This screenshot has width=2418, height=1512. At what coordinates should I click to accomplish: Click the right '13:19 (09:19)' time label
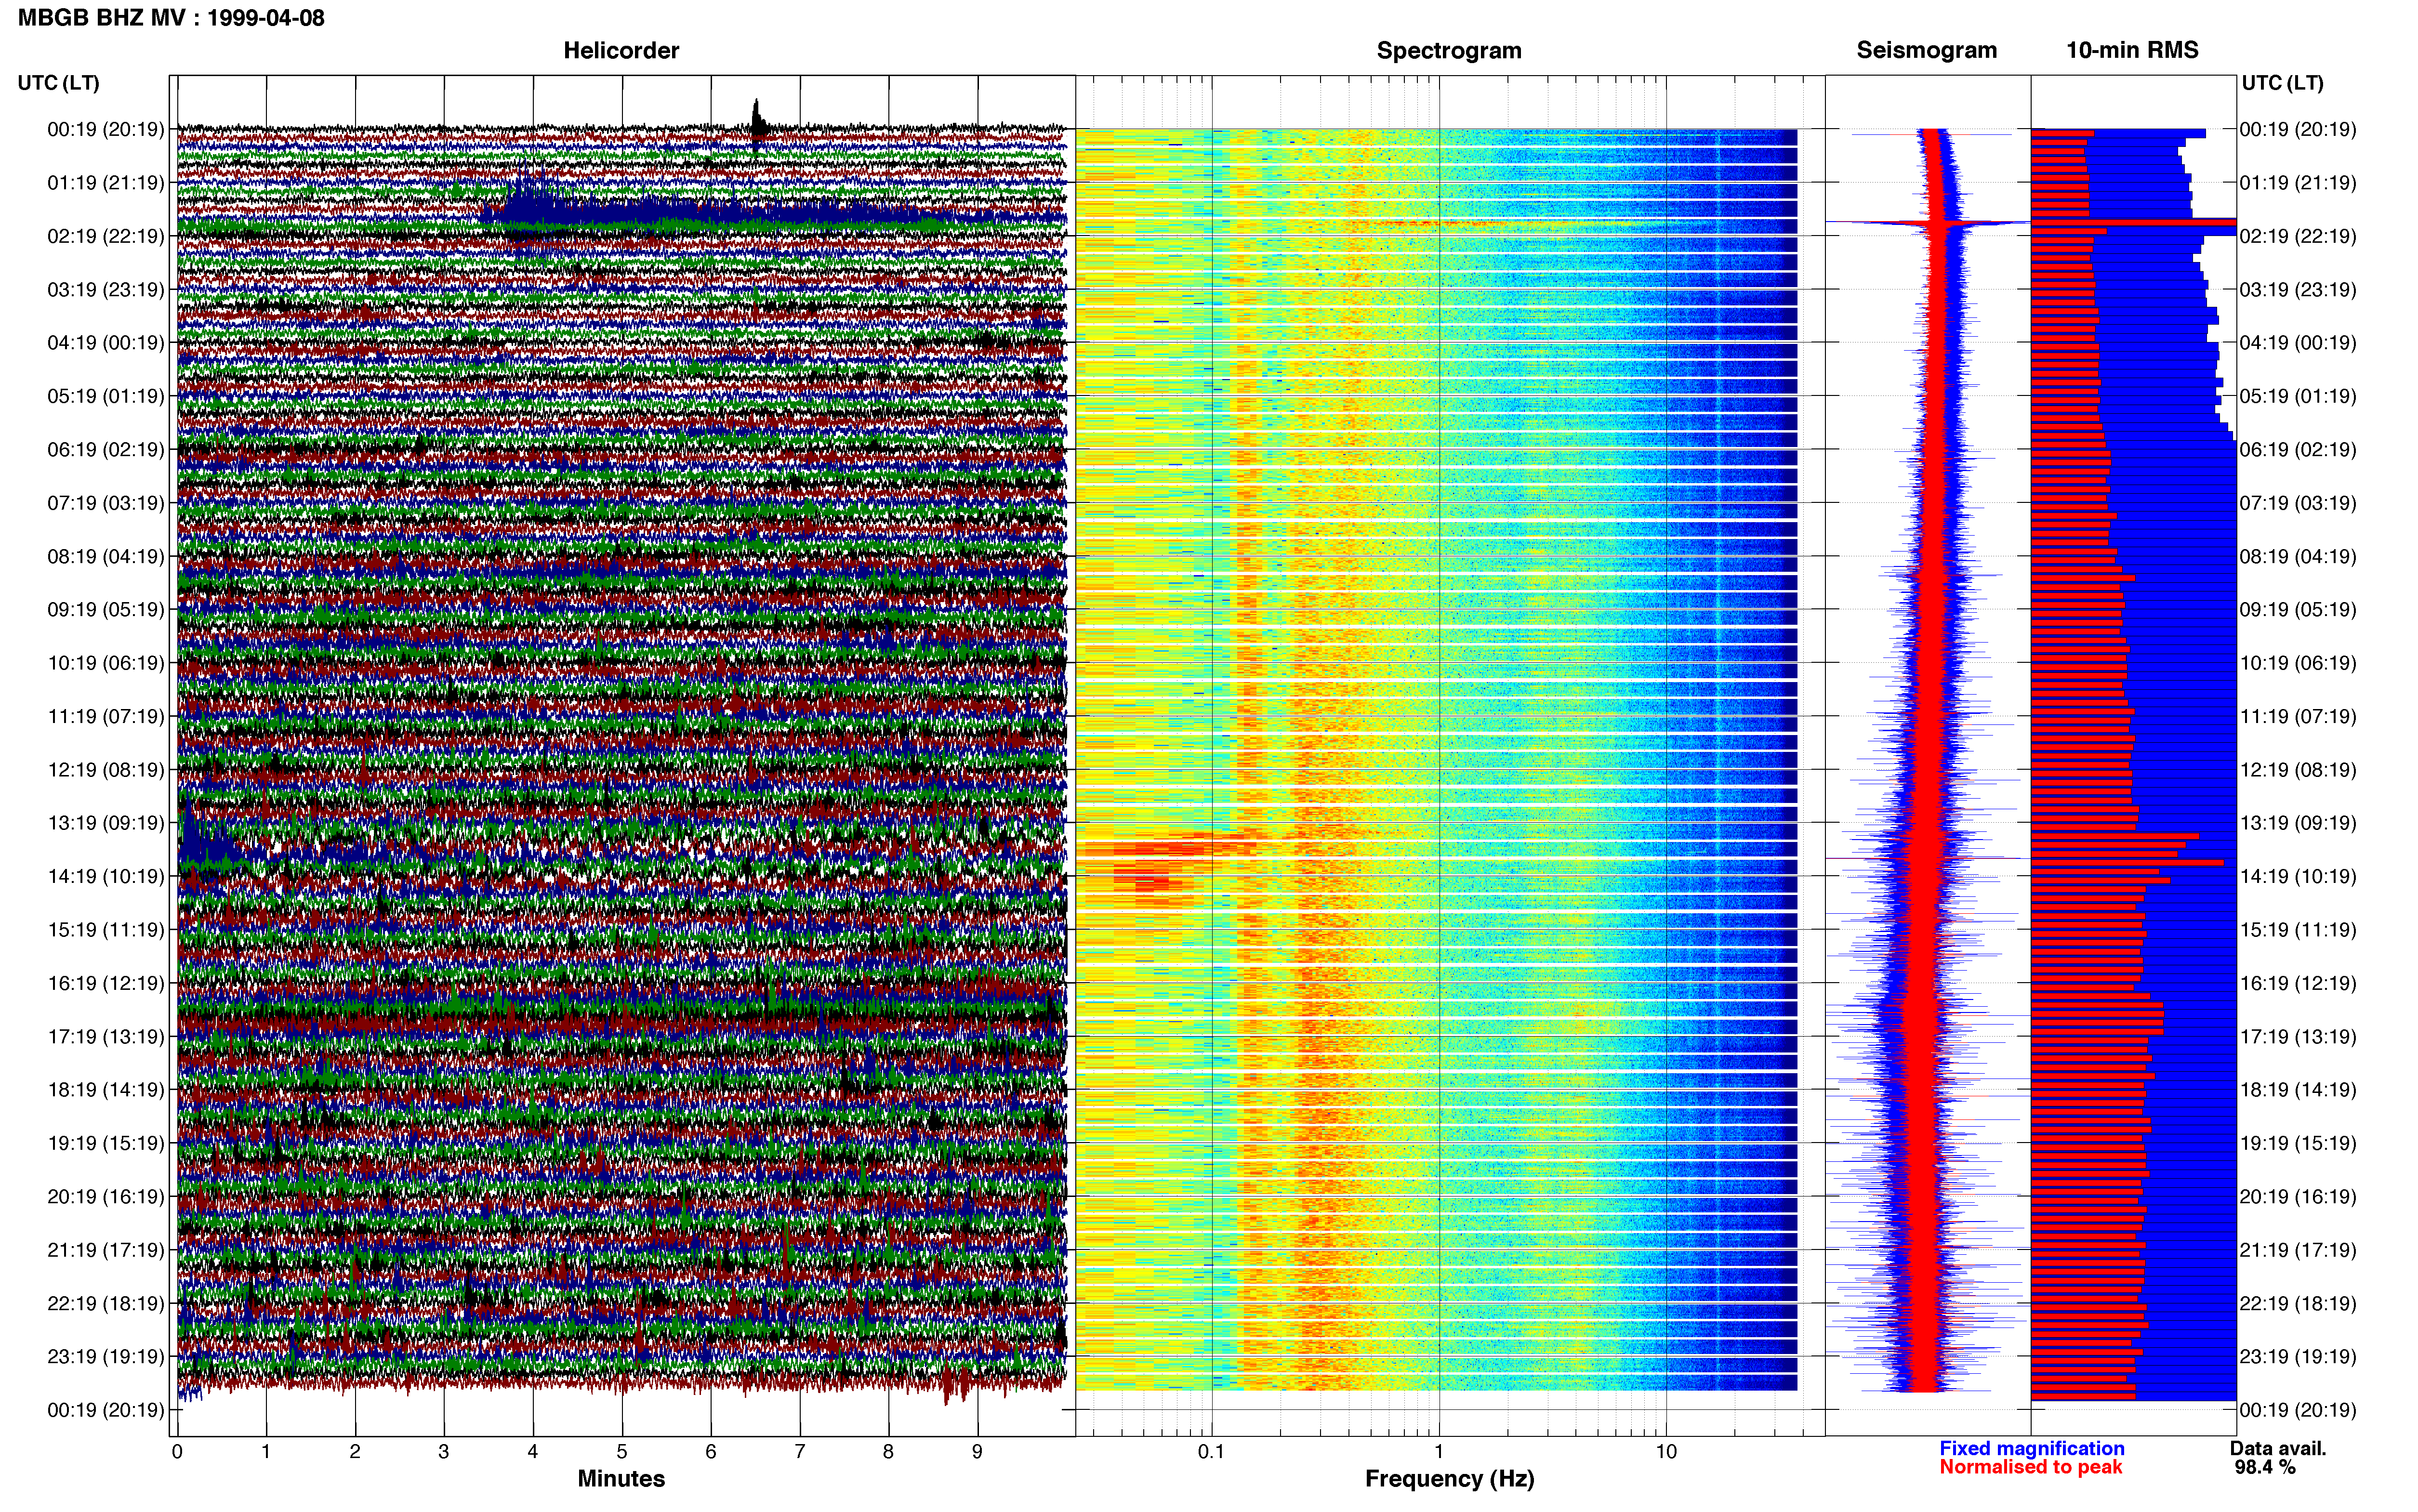click(2298, 823)
